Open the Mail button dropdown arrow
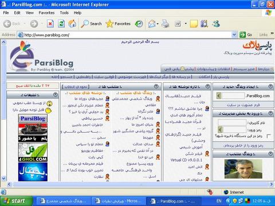The width and height of the screenshot is (275, 206). pos(158,24)
